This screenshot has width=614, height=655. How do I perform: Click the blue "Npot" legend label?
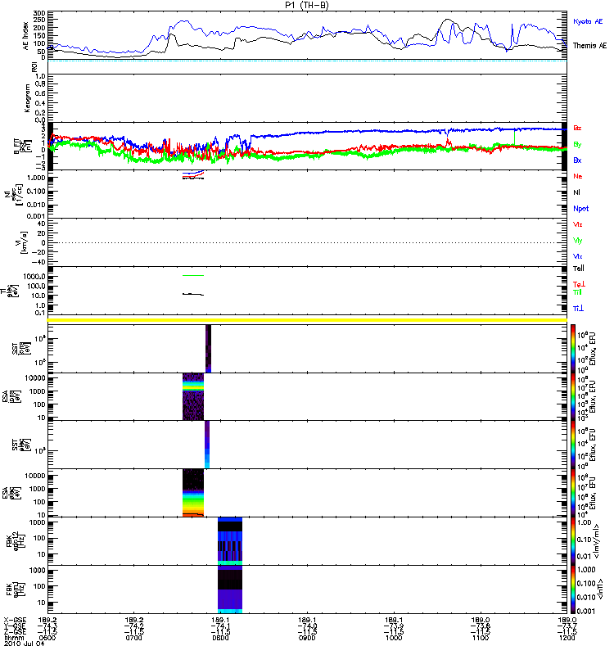pyautogui.click(x=581, y=209)
